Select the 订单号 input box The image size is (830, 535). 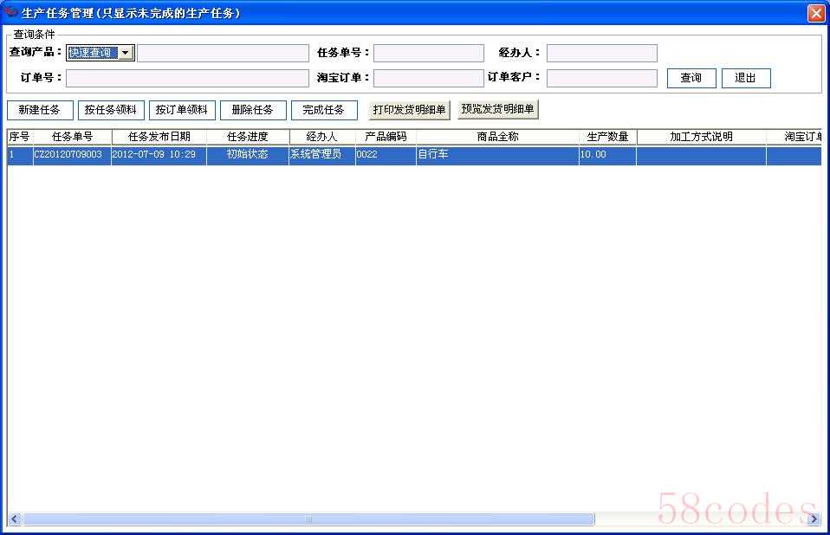(x=187, y=79)
